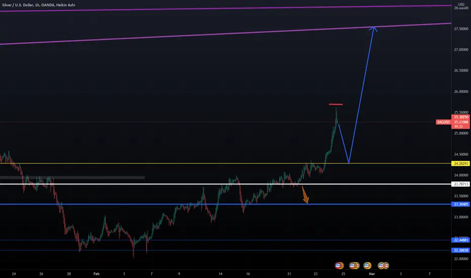Click the 24.00000 price scale label

(461, 175)
